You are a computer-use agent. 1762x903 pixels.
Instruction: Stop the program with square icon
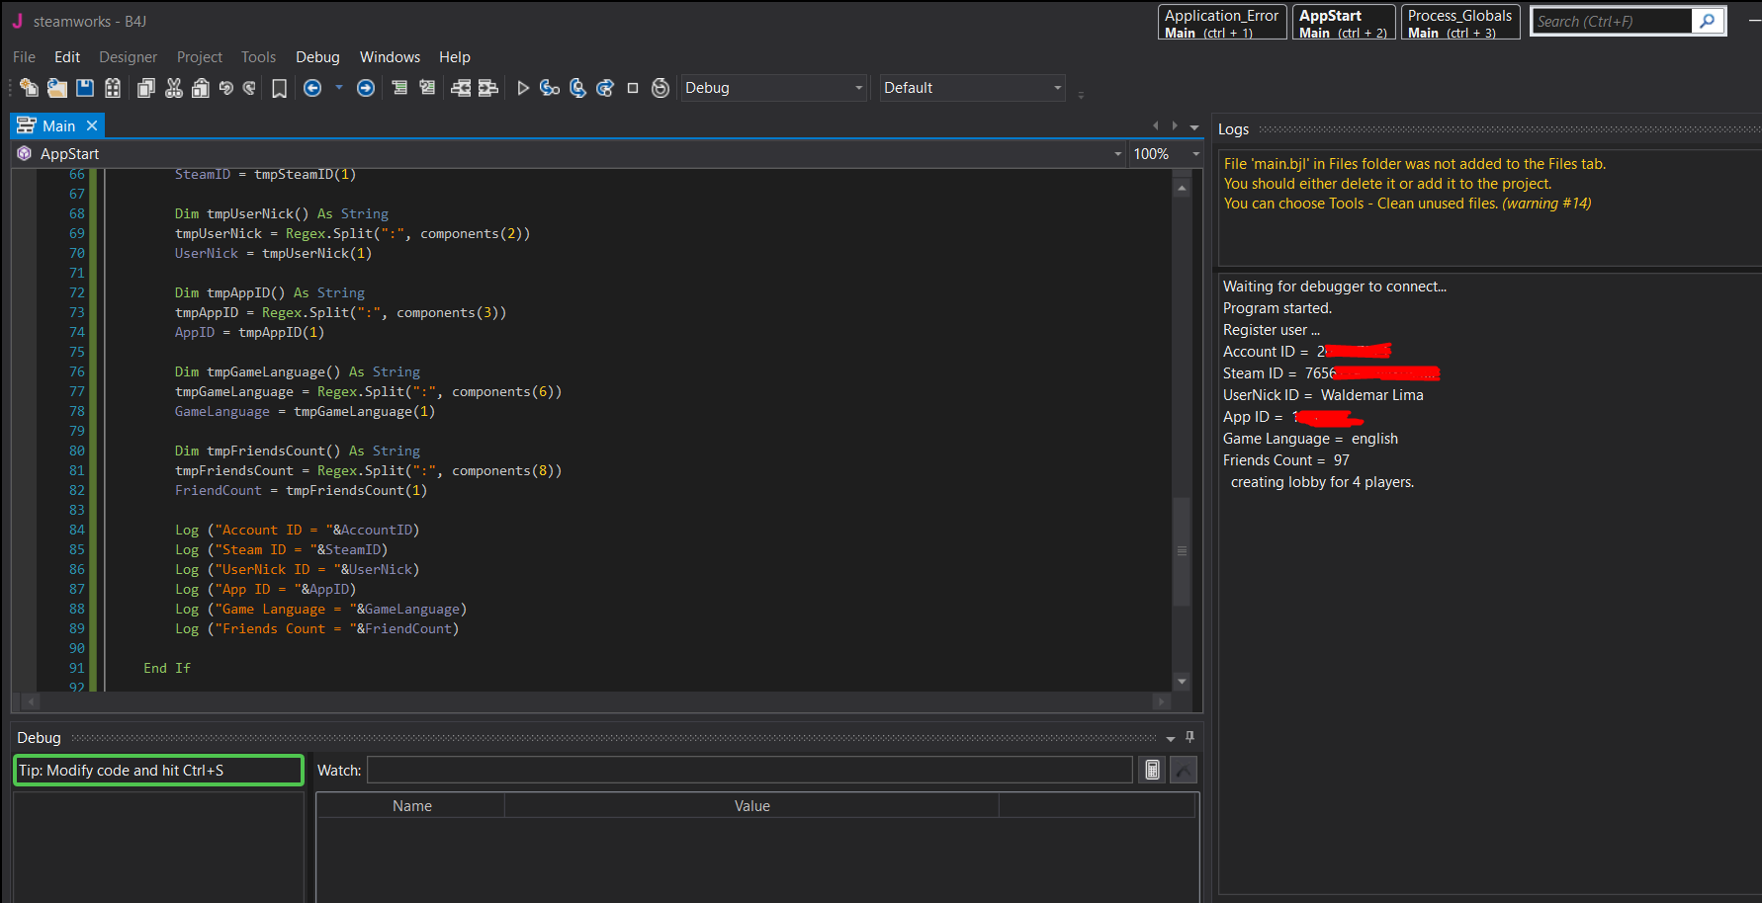click(633, 88)
